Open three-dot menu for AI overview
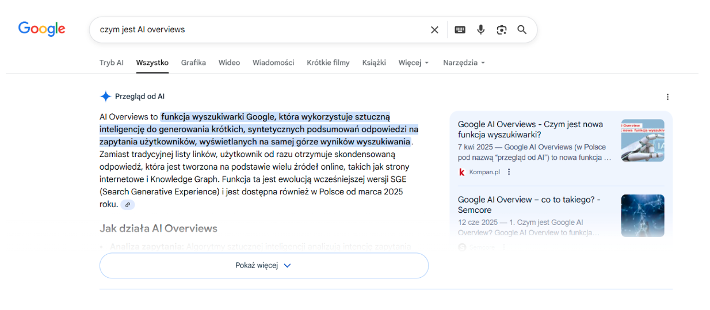This screenshot has width=710, height=310. (x=667, y=97)
